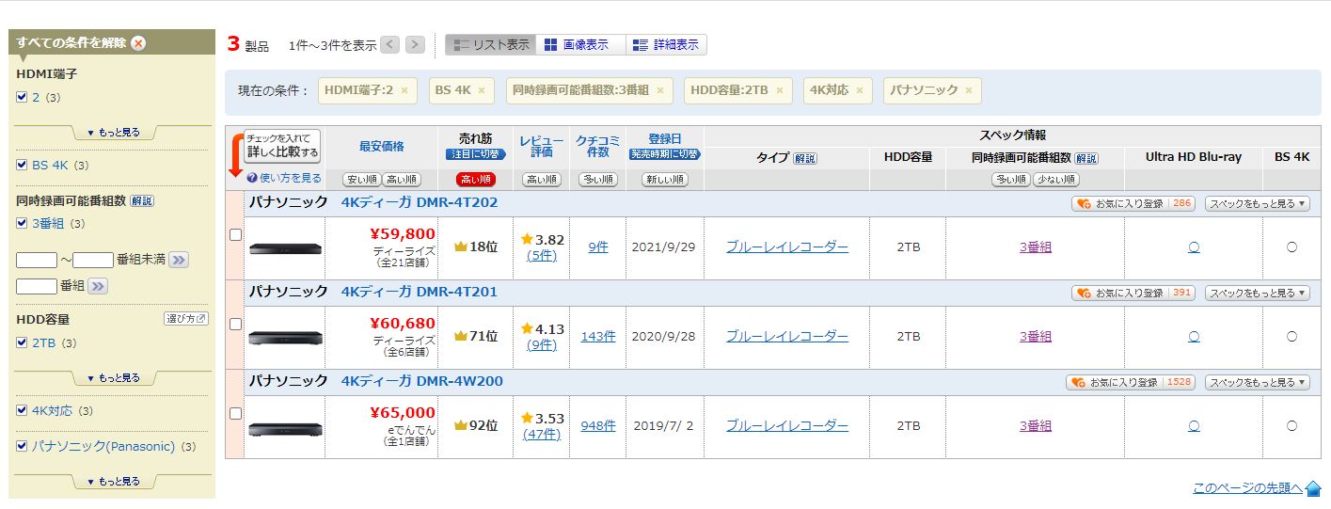The height and width of the screenshot is (509, 1331).
Task: Sort review rating 高い順
Action: pos(542,180)
